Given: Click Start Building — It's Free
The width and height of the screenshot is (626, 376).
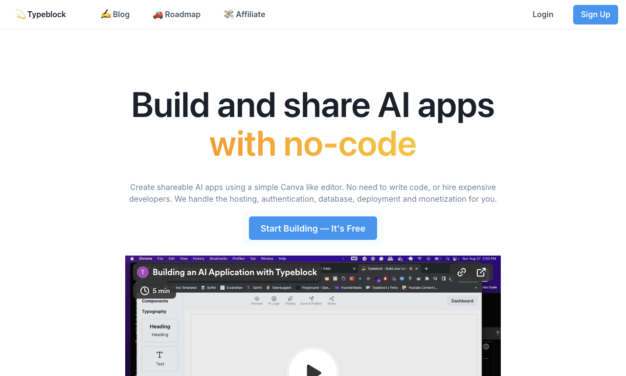Looking at the screenshot, I should click(313, 228).
